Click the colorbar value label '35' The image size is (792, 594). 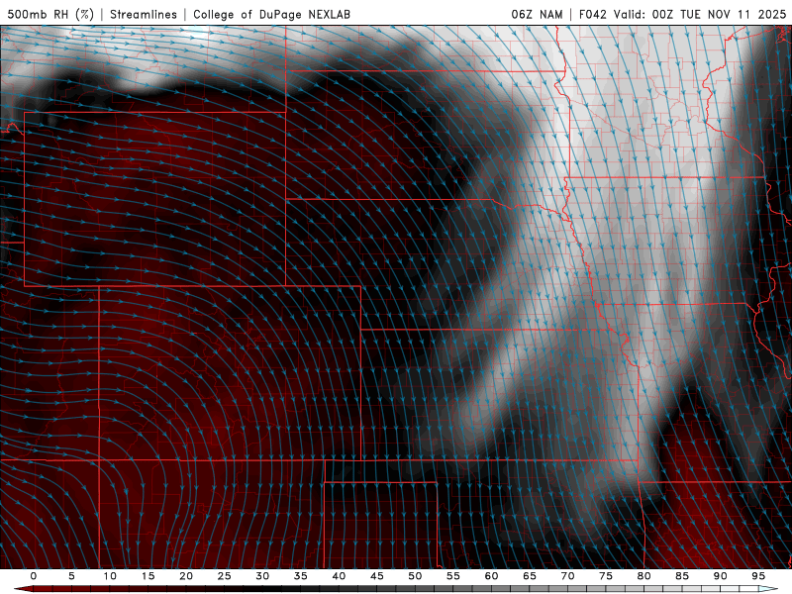tap(301, 576)
